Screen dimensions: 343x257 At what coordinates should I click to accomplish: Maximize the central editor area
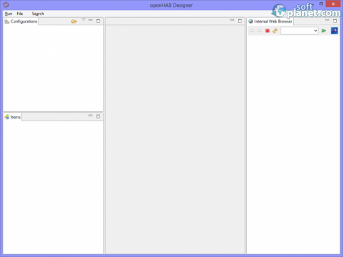(x=239, y=21)
